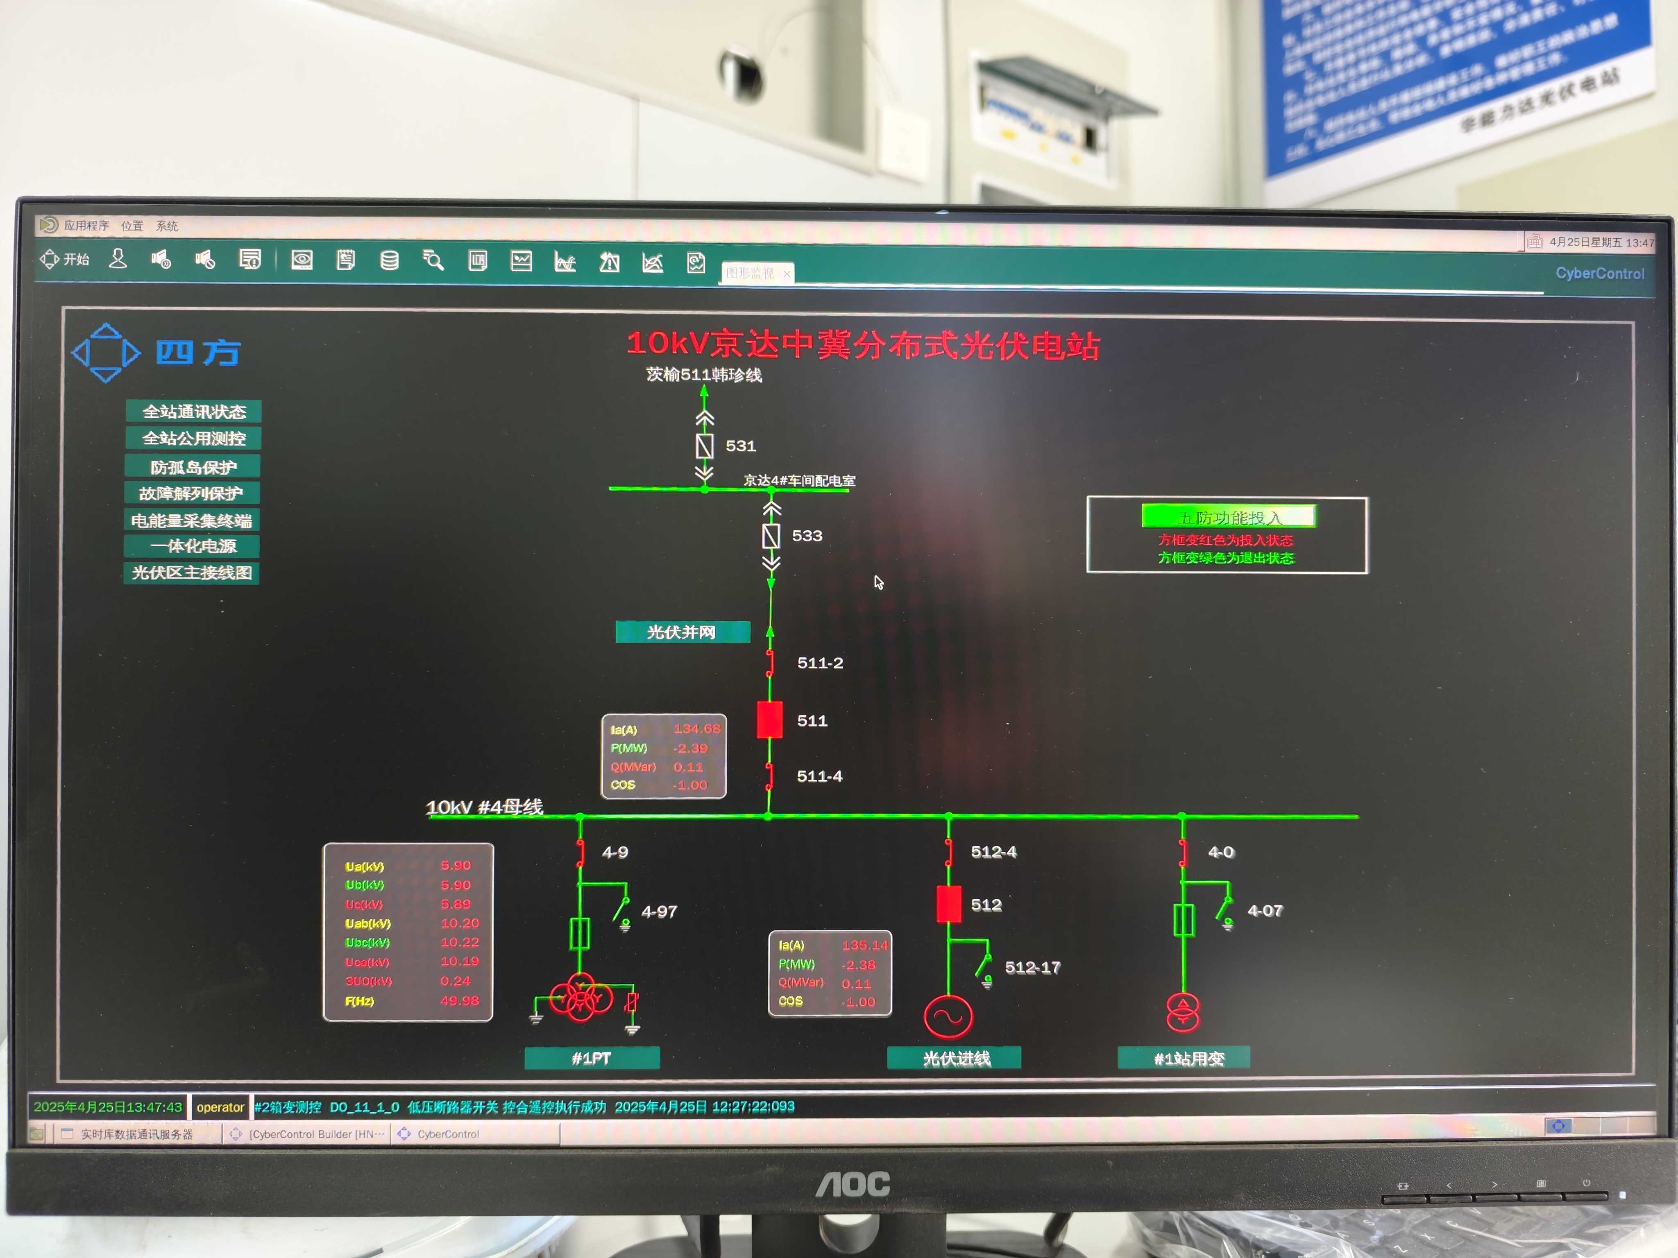Select the 4-0 disconnector

(x=1183, y=852)
